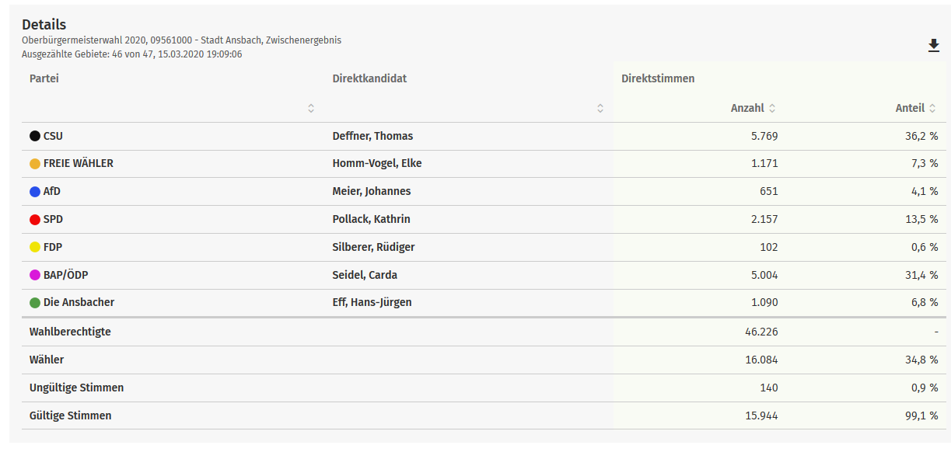Image resolution: width=951 pixels, height=452 pixels.
Task: Click the blue AfD color dot
Action: coord(35,192)
